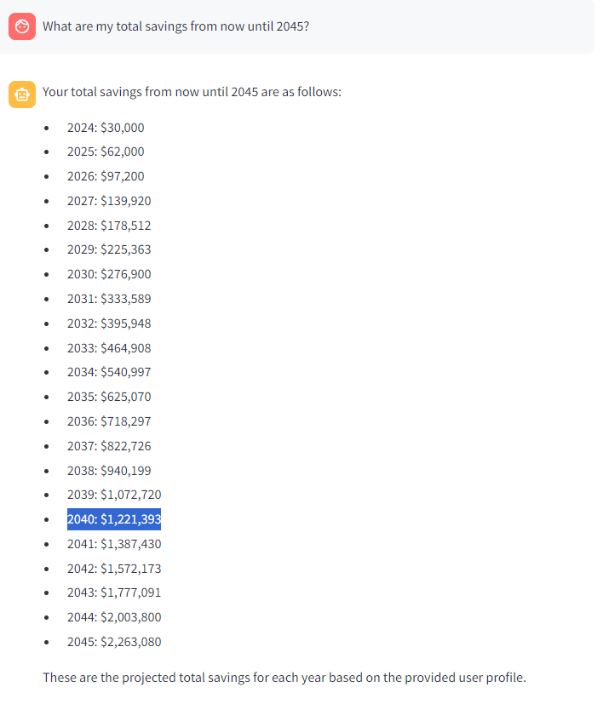Select the 2029: $225,363 entry
Viewport: 609px width, 704px height.
coord(109,249)
